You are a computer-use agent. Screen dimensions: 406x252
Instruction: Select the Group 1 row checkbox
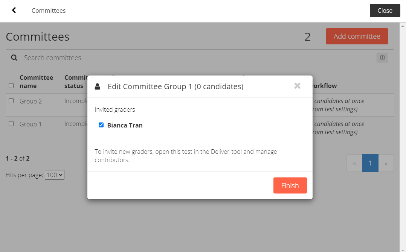pyautogui.click(x=11, y=123)
